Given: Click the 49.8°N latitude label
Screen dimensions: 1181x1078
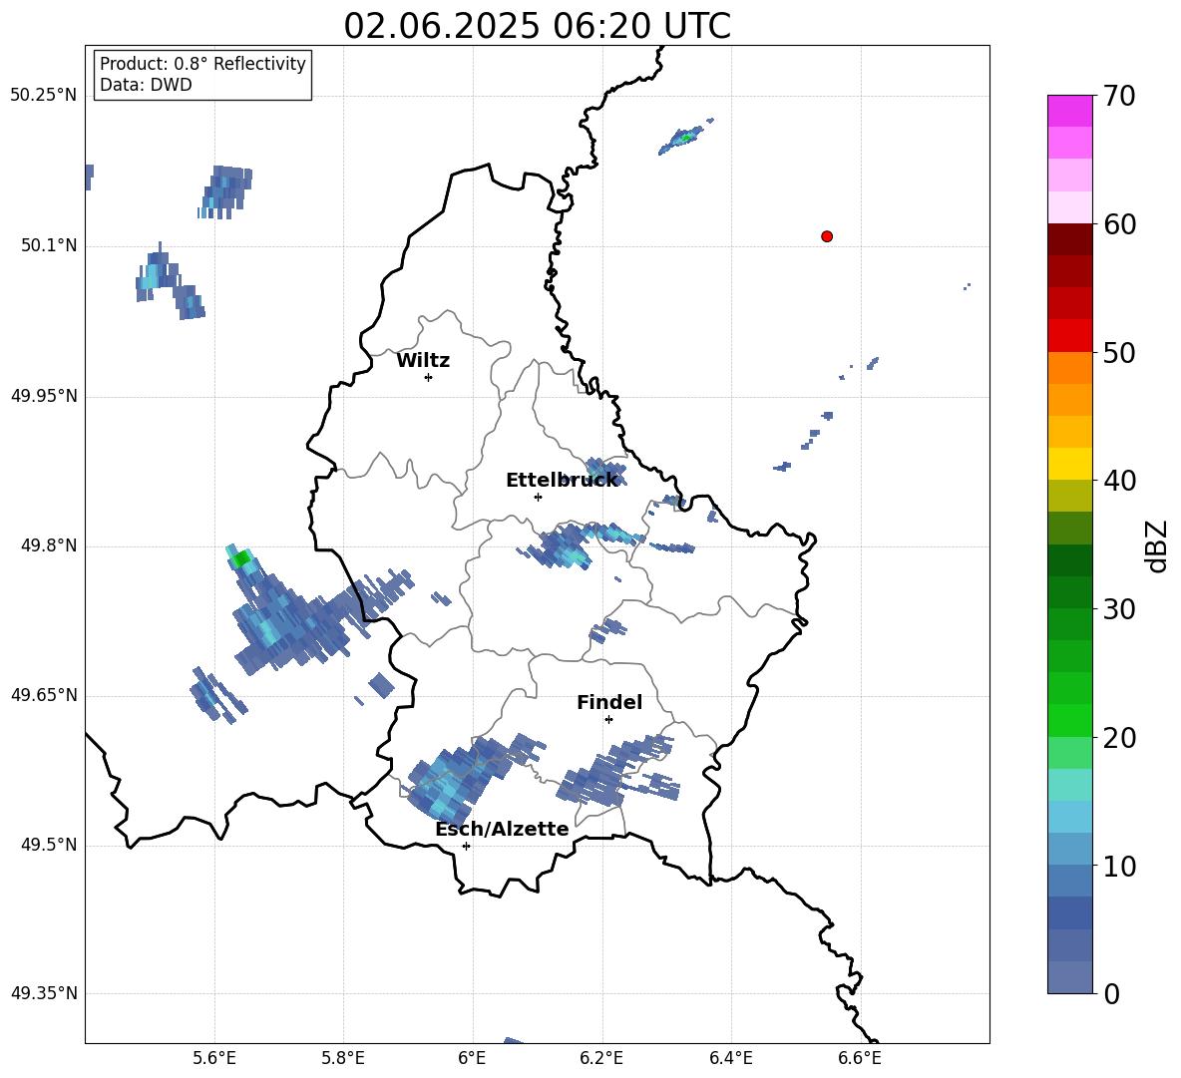Looking at the screenshot, I should (49, 545).
